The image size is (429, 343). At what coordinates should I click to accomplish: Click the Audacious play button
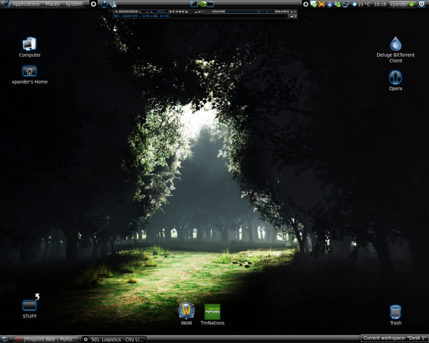tap(173, 11)
